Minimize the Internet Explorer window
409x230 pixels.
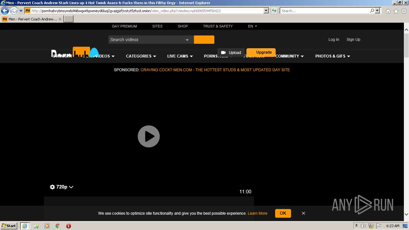pyautogui.click(x=394, y=3)
